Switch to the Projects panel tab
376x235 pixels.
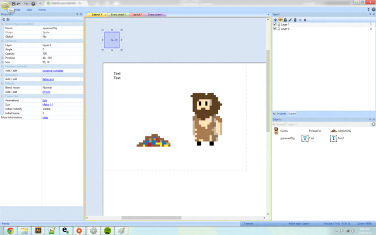(280, 113)
